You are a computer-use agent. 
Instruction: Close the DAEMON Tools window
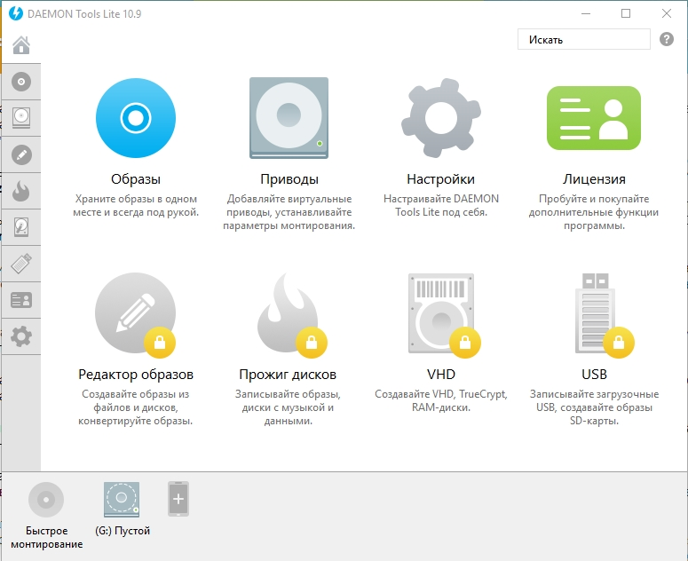(x=667, y=13)
